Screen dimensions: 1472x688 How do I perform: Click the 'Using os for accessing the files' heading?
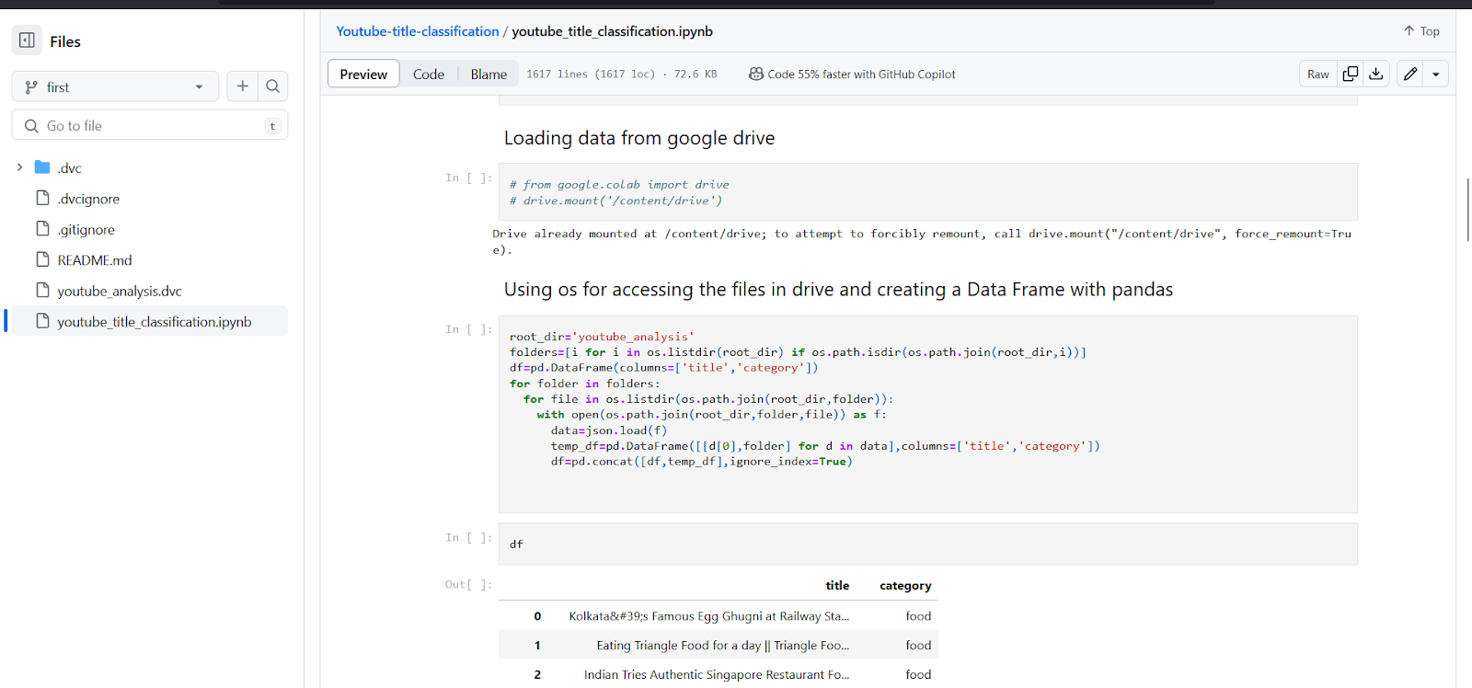tap(838, 290)
